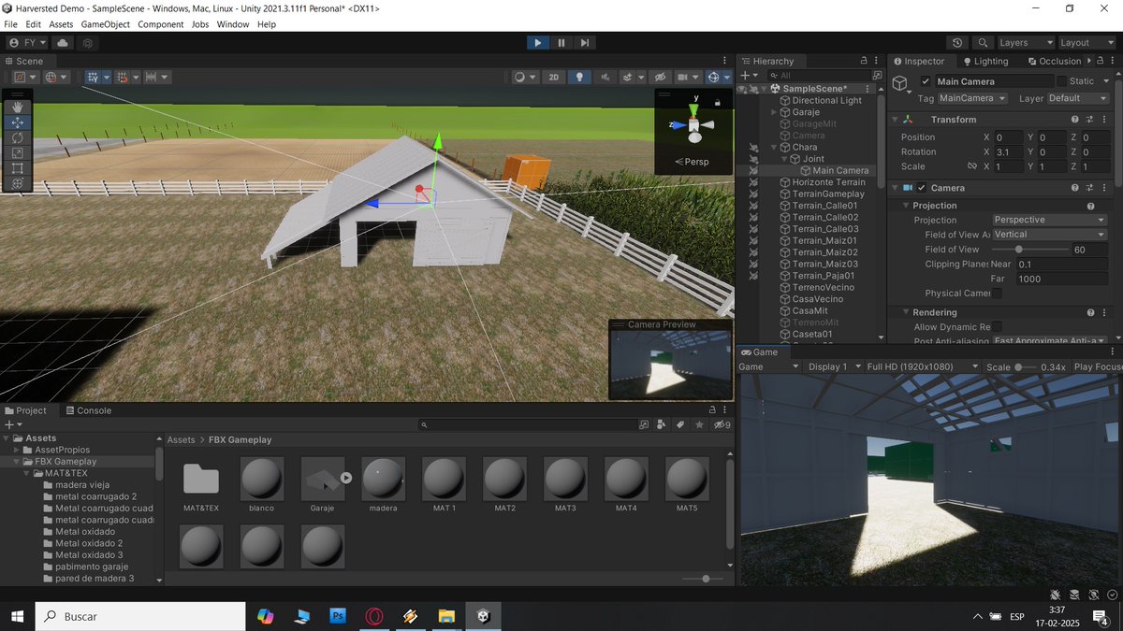Toggle scene audio icon

coord(605,77)
